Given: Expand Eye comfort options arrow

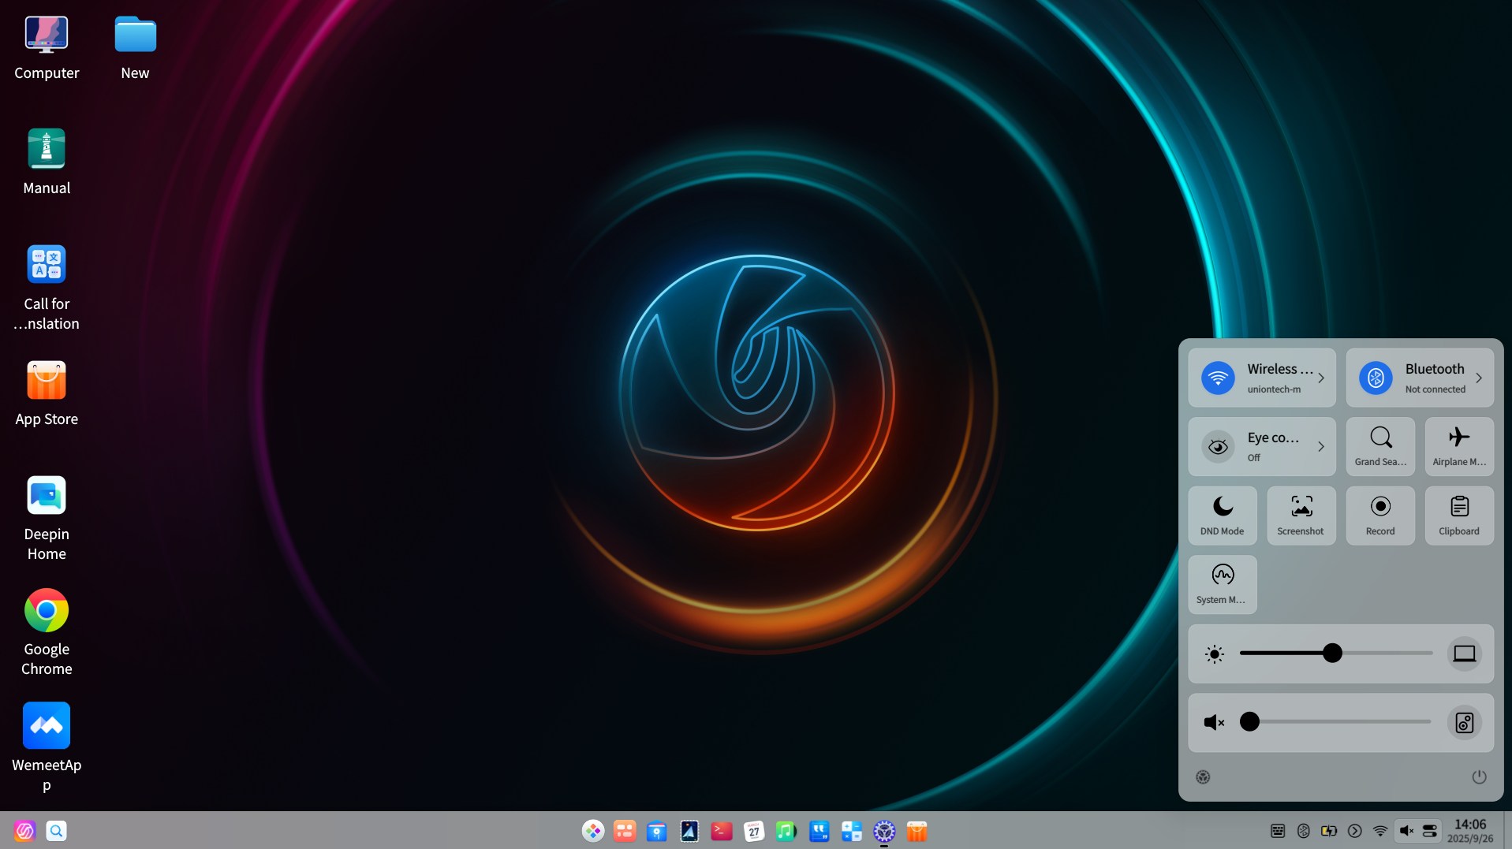Looking at the screenshot, I should [x=1321, y=446].
